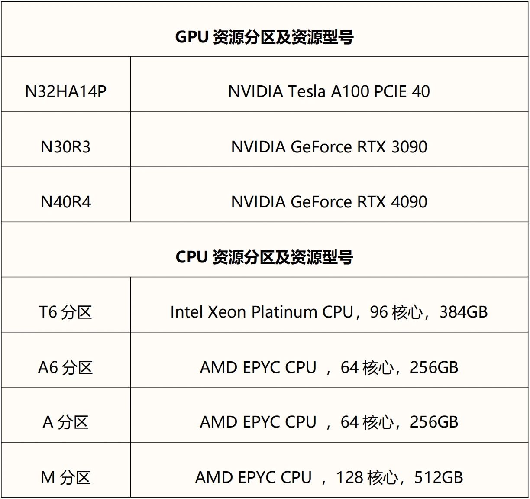Click the Intel Xeon Platinum CPU text
530x499 pixels.
point(262,312)
